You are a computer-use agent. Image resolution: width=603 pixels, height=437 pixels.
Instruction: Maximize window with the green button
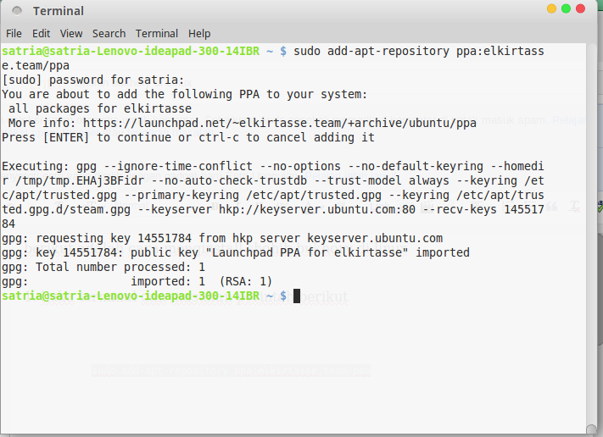pyautogui.click(x=567, y=8)
